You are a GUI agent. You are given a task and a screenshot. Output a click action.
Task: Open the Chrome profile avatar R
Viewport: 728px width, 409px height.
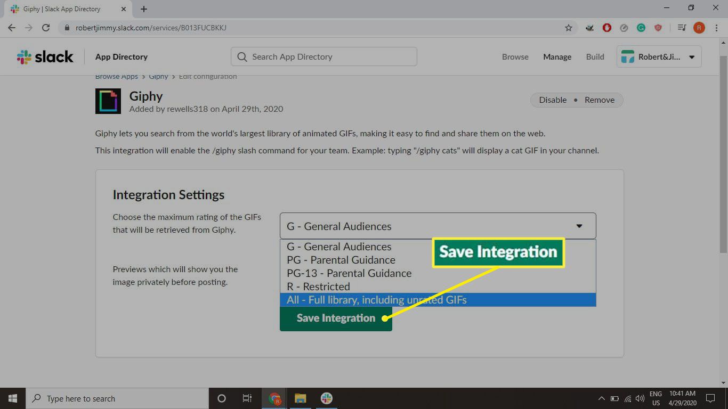click(x=699, y=28)
